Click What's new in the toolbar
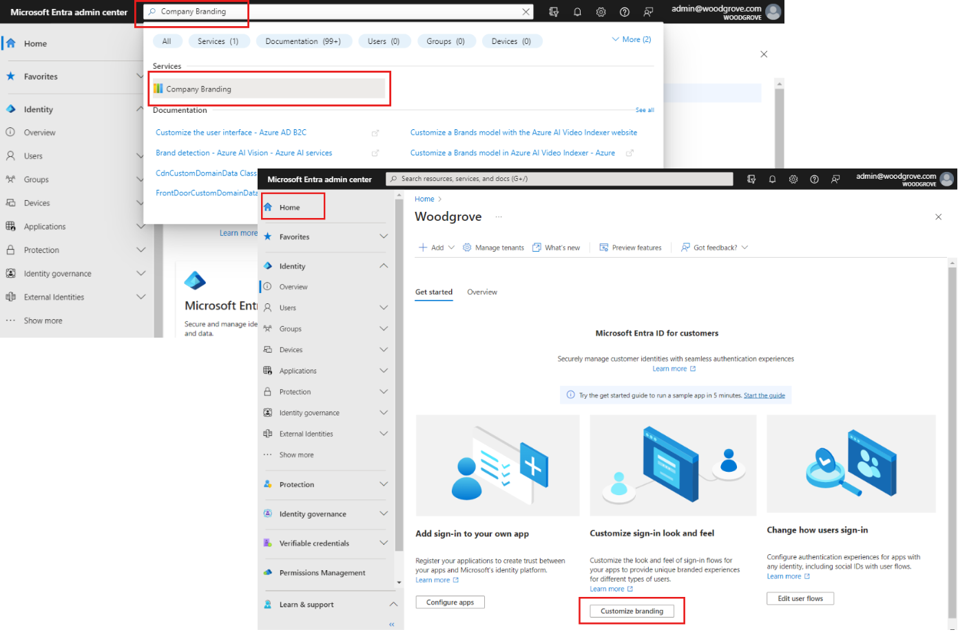 (556, 248)
